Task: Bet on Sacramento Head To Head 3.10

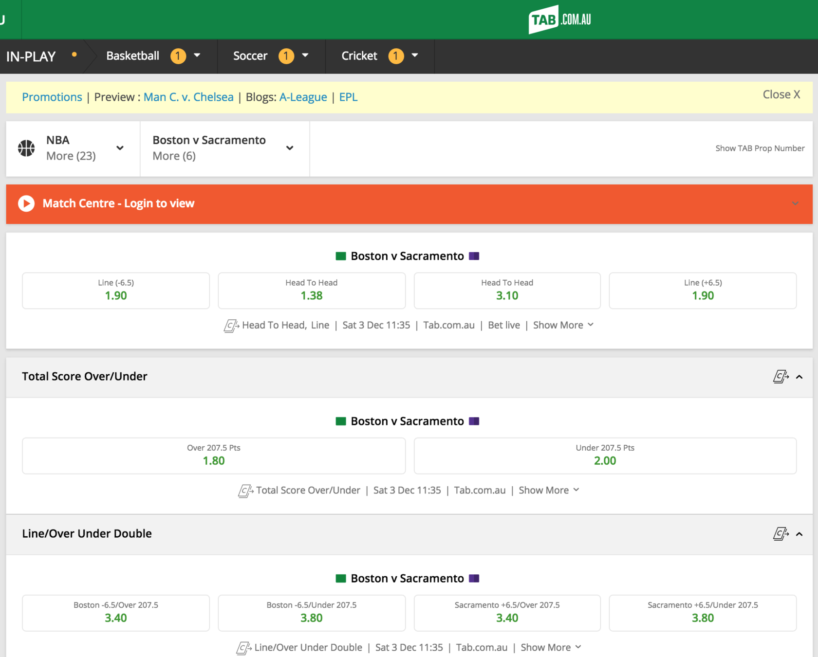Action: pos(507,291)
